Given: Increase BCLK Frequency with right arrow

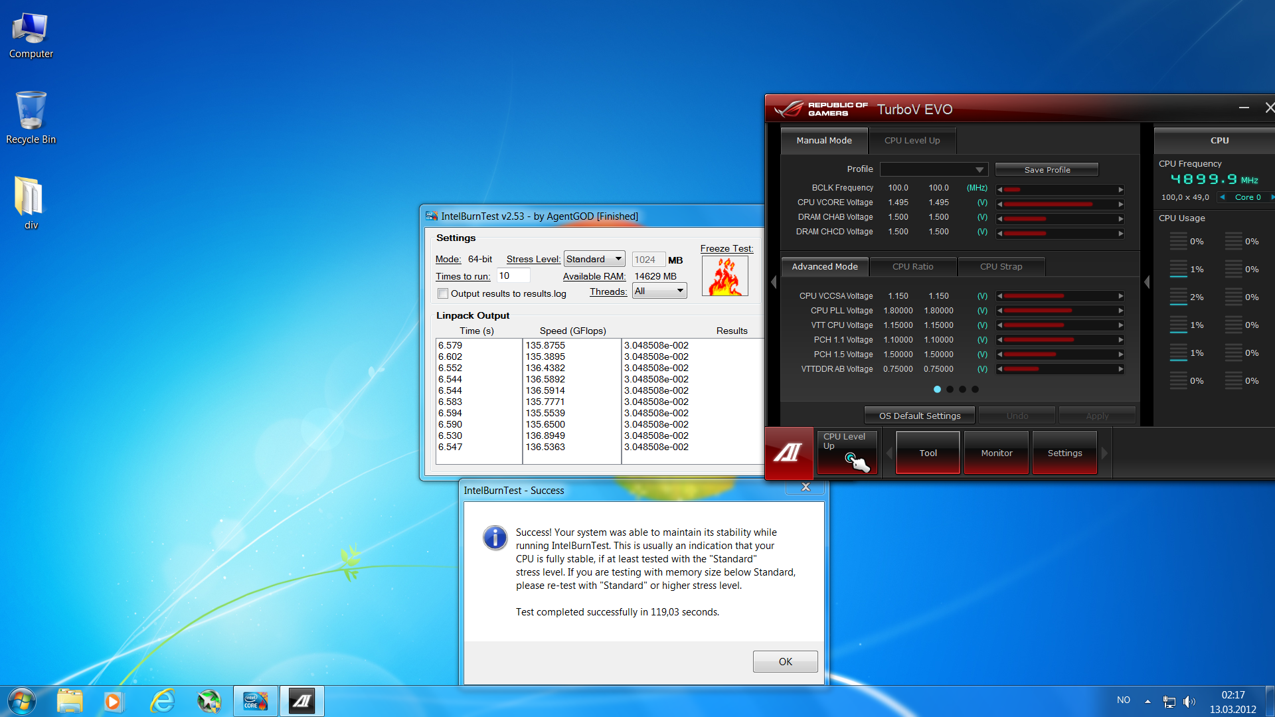Looking at the screenshot, I should point(1121,189).
